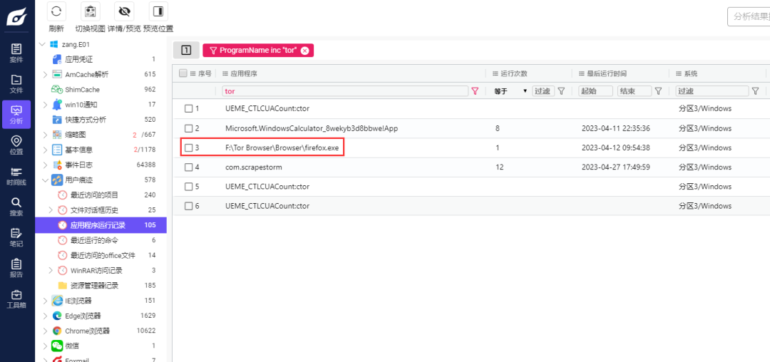Click the switch view (切换视图) icon
The image size is (770, 362).
[91, 11]
